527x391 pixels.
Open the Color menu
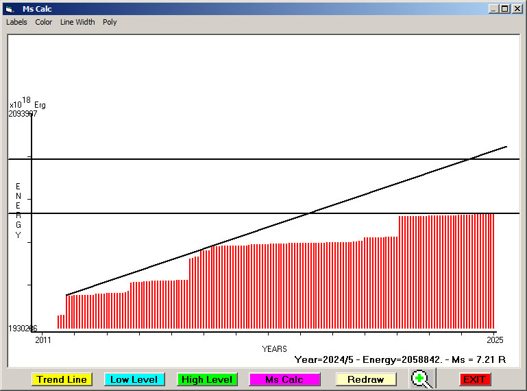[x=44, y=22]
